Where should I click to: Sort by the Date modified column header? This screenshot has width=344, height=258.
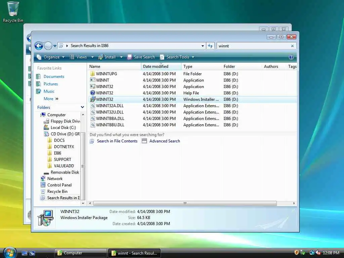(x=161, y=67)
